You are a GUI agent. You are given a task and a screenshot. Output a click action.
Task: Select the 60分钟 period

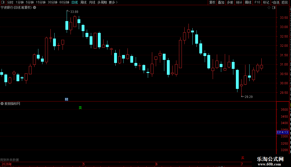pyautogui.click(x=64, y=2)
